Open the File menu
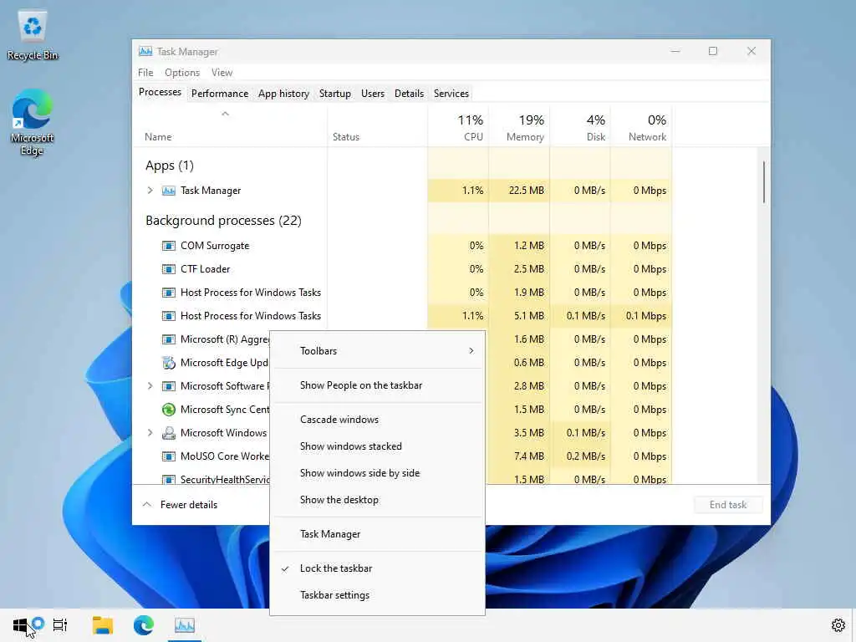Screen dimensions: 856x642 (x=145, y=73)
